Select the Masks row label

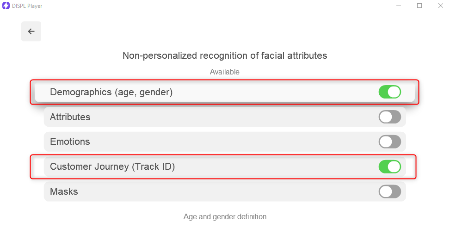[x=64, y=191]
